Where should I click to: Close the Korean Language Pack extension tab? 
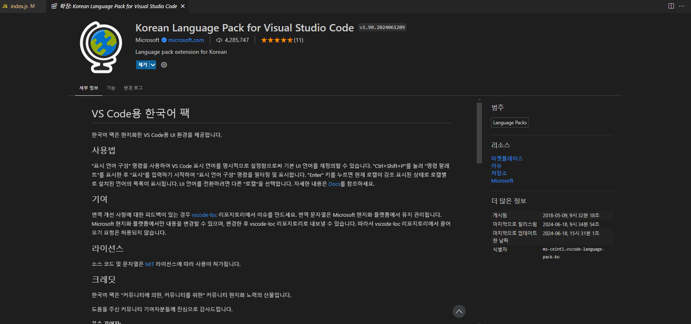pyautogui.click(x=183, y=6)
